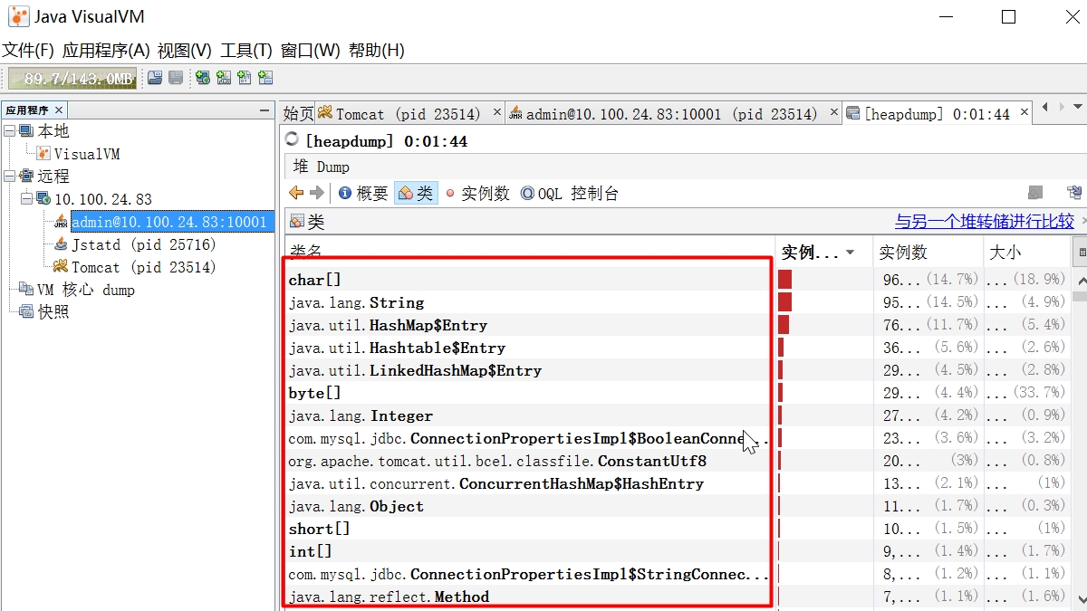Close the [heapdump] 0:01:44 tab
Image resolution: width=1087 pixels, height=611 pixels.
(x=1024, y=113)
